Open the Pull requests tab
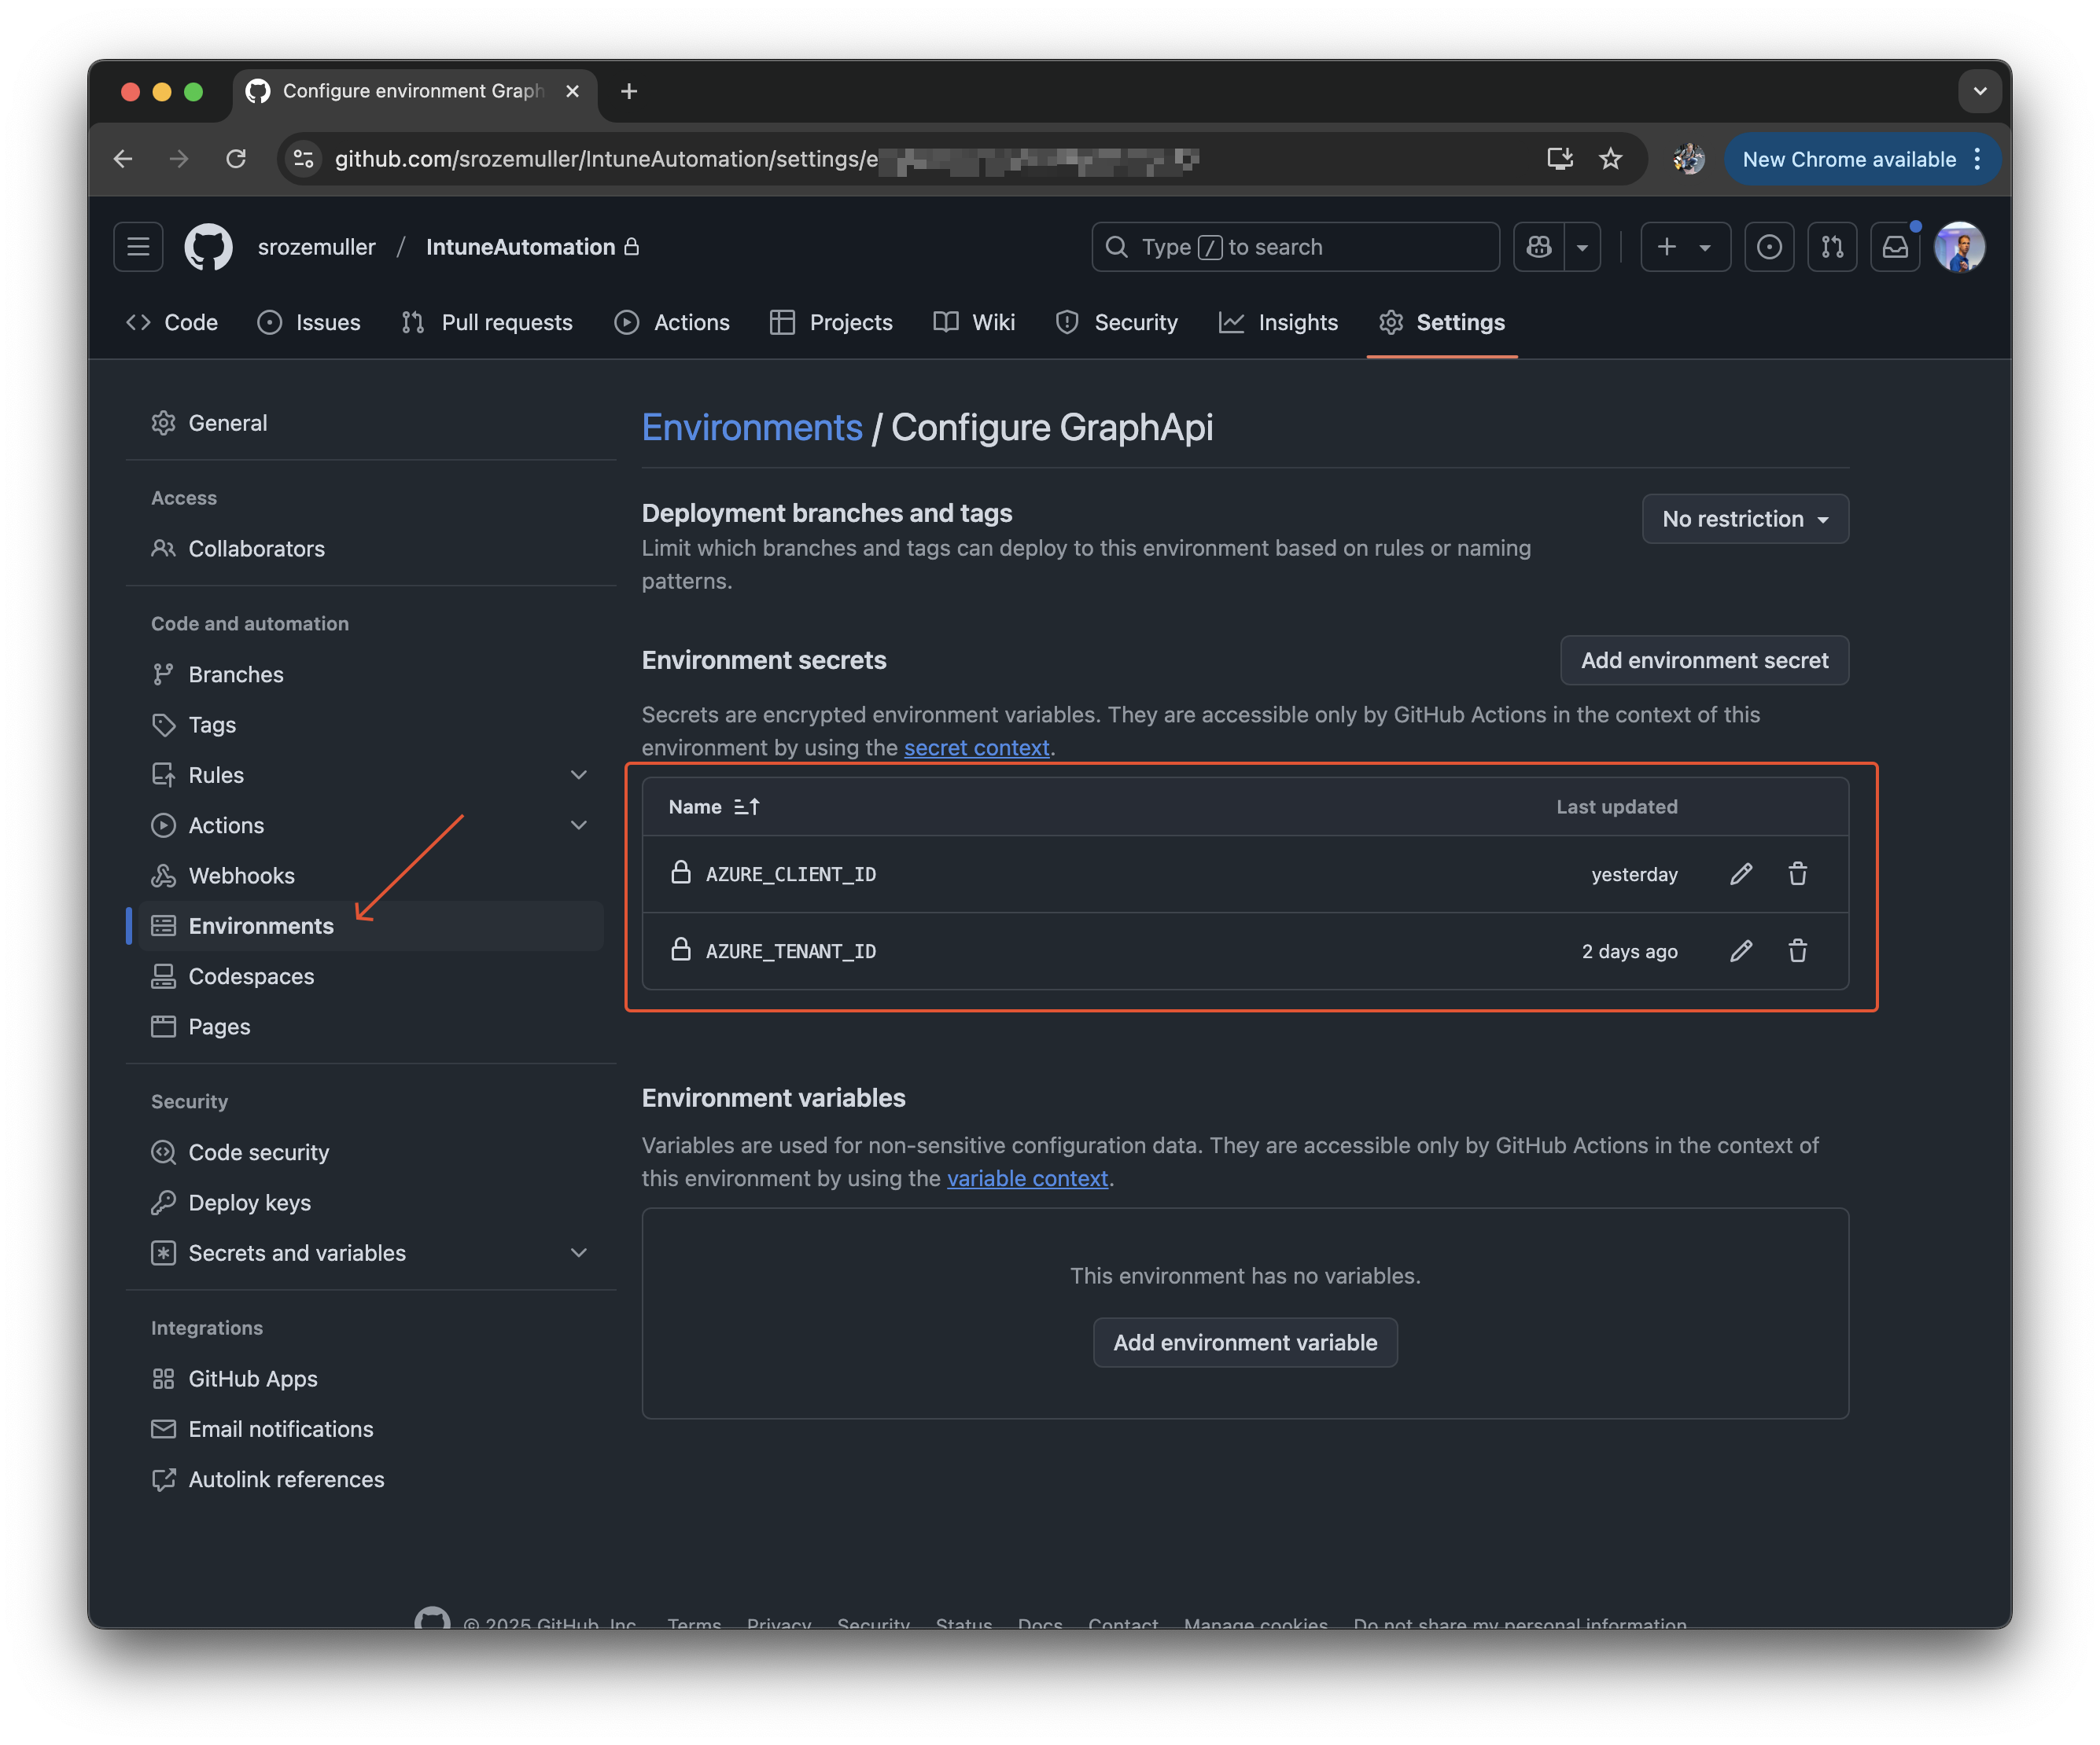This screenshot has height=1745, width=2100. point(487,323)
